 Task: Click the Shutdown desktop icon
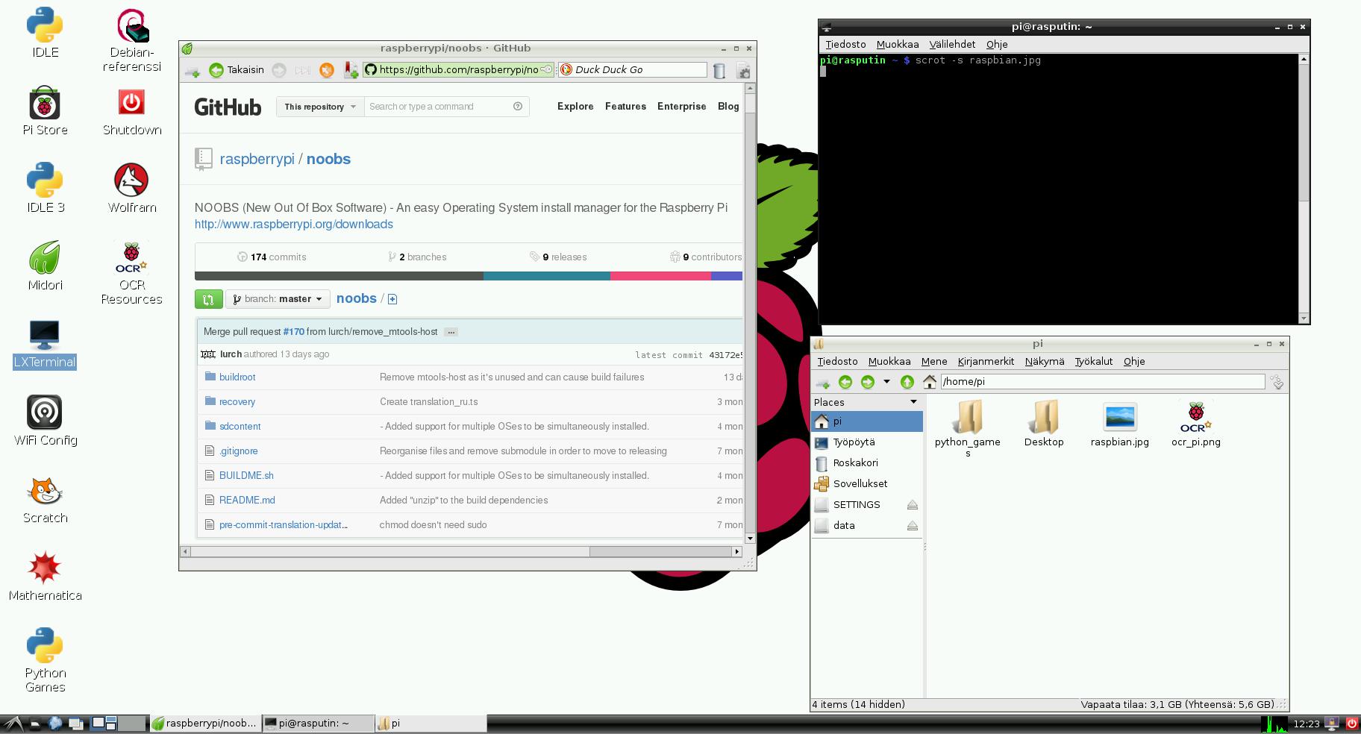point(132,111)
